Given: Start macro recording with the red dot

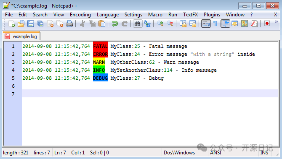Looking at the screenshot, I should click(x=267, y=23).
